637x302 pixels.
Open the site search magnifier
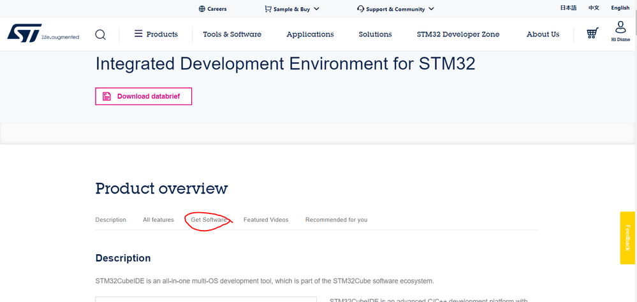pyautogui.click(x=100, y=34)
